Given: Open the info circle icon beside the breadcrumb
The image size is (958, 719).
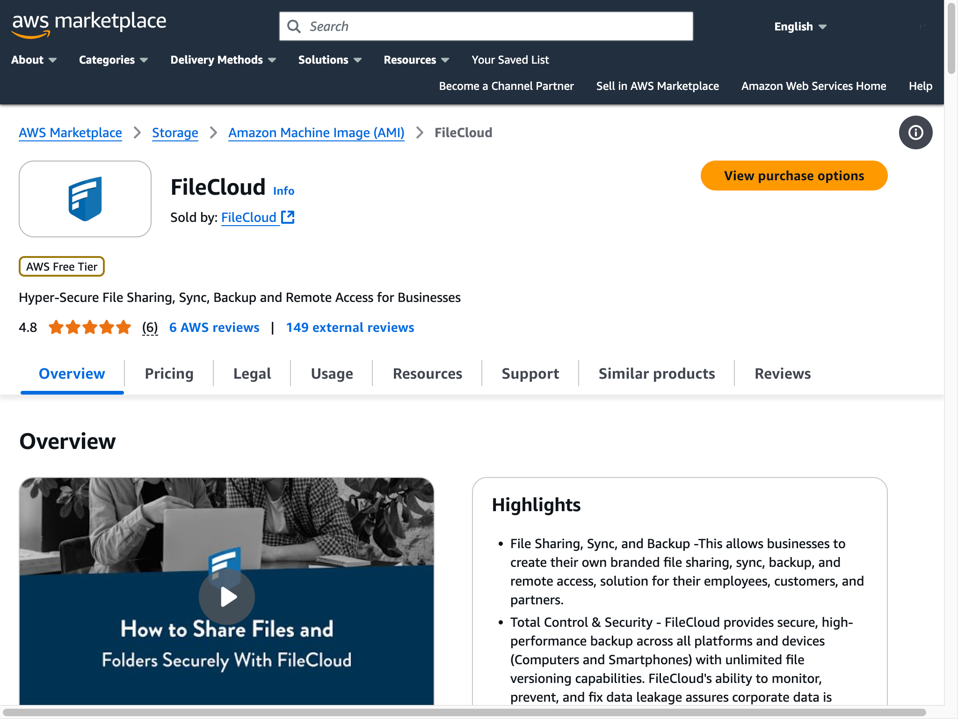Looking at the screenshot, I should click(915, 132).
